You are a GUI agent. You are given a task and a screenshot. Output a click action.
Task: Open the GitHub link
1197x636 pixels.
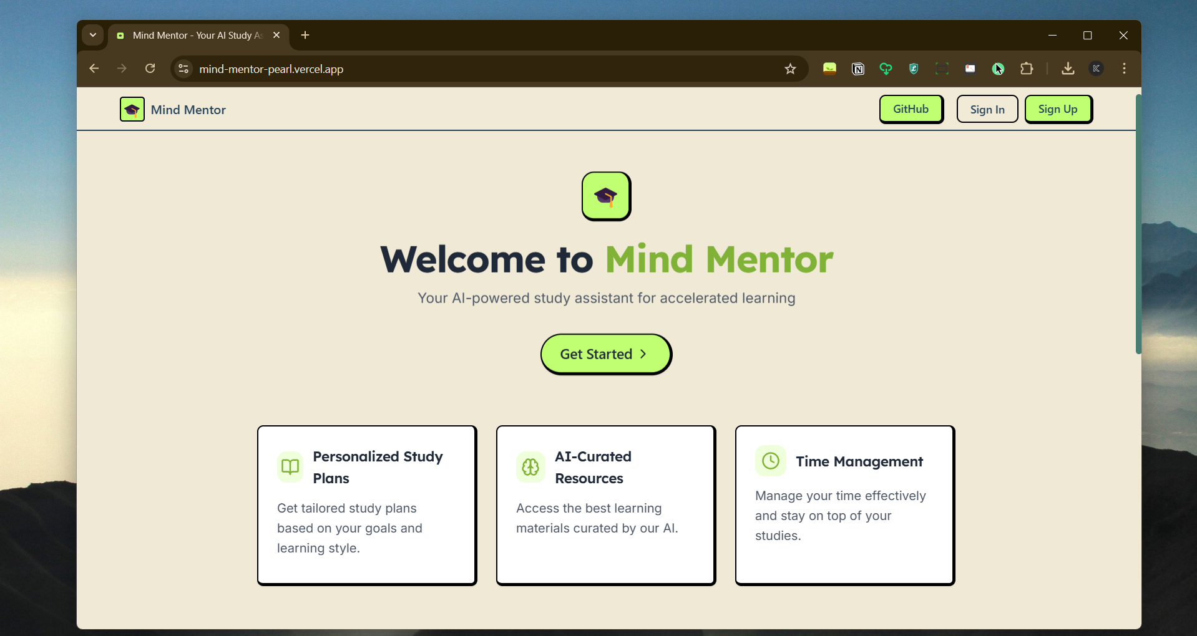point(911,108)
